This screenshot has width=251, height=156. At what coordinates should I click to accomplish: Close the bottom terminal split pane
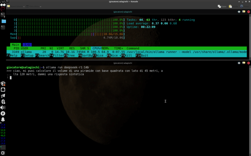pyautogui.click(x=248, y=63)
